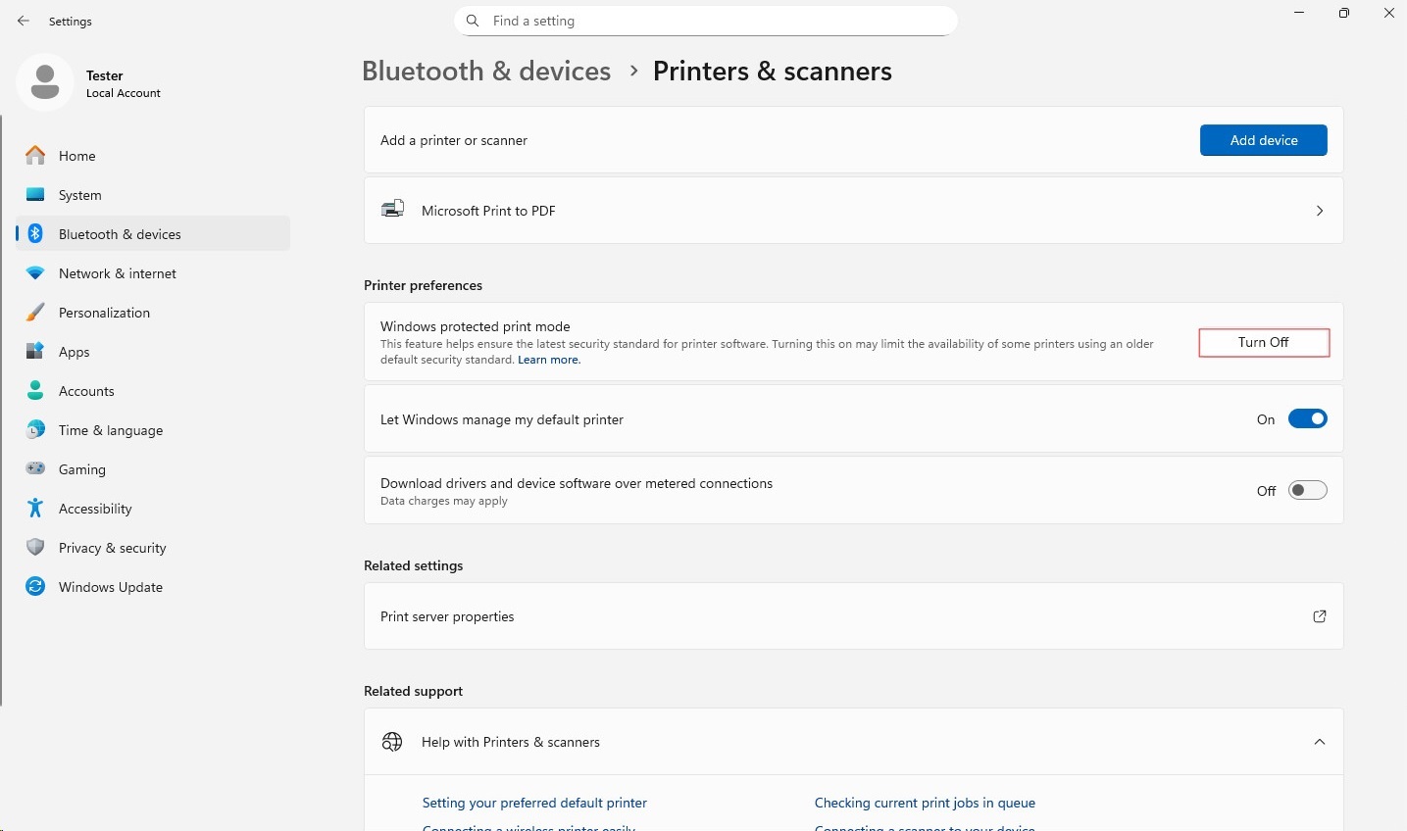Open Accessibility via the figure icon
The image size is (1407, 831).
(x=35, y=509)
